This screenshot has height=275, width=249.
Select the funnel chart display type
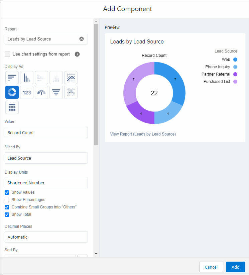(56, 92)
